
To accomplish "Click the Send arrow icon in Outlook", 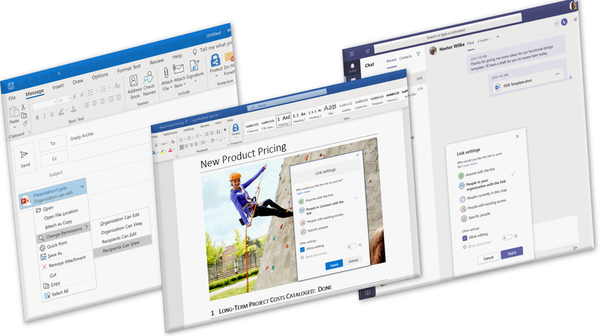I will click(24, 154).
